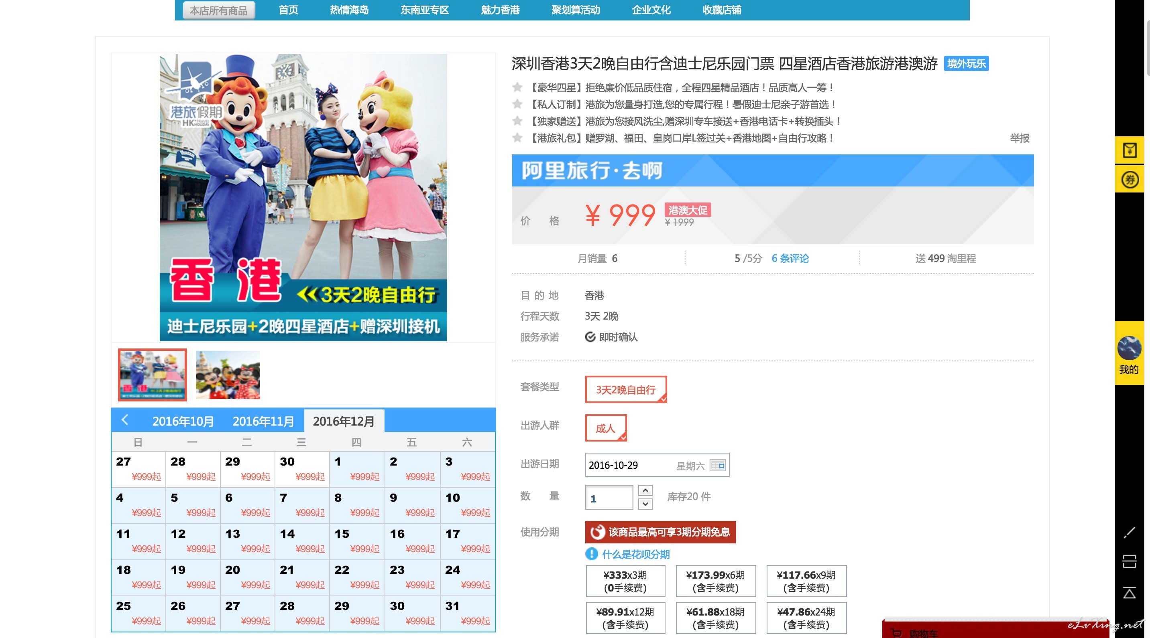Click 收藏店铺 to bookmark the shop
Viewport: 1150px width, 638px height.
pyautogui.click(x=722, y=10)
